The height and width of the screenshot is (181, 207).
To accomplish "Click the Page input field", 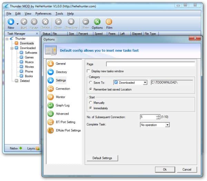I will tap(150, 64).
